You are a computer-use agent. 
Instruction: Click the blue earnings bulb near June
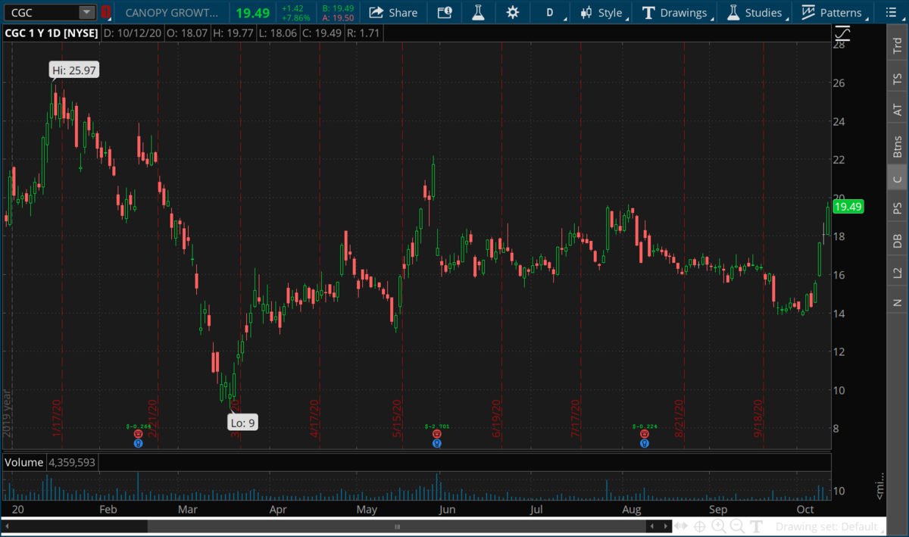[x=437, y=443]
